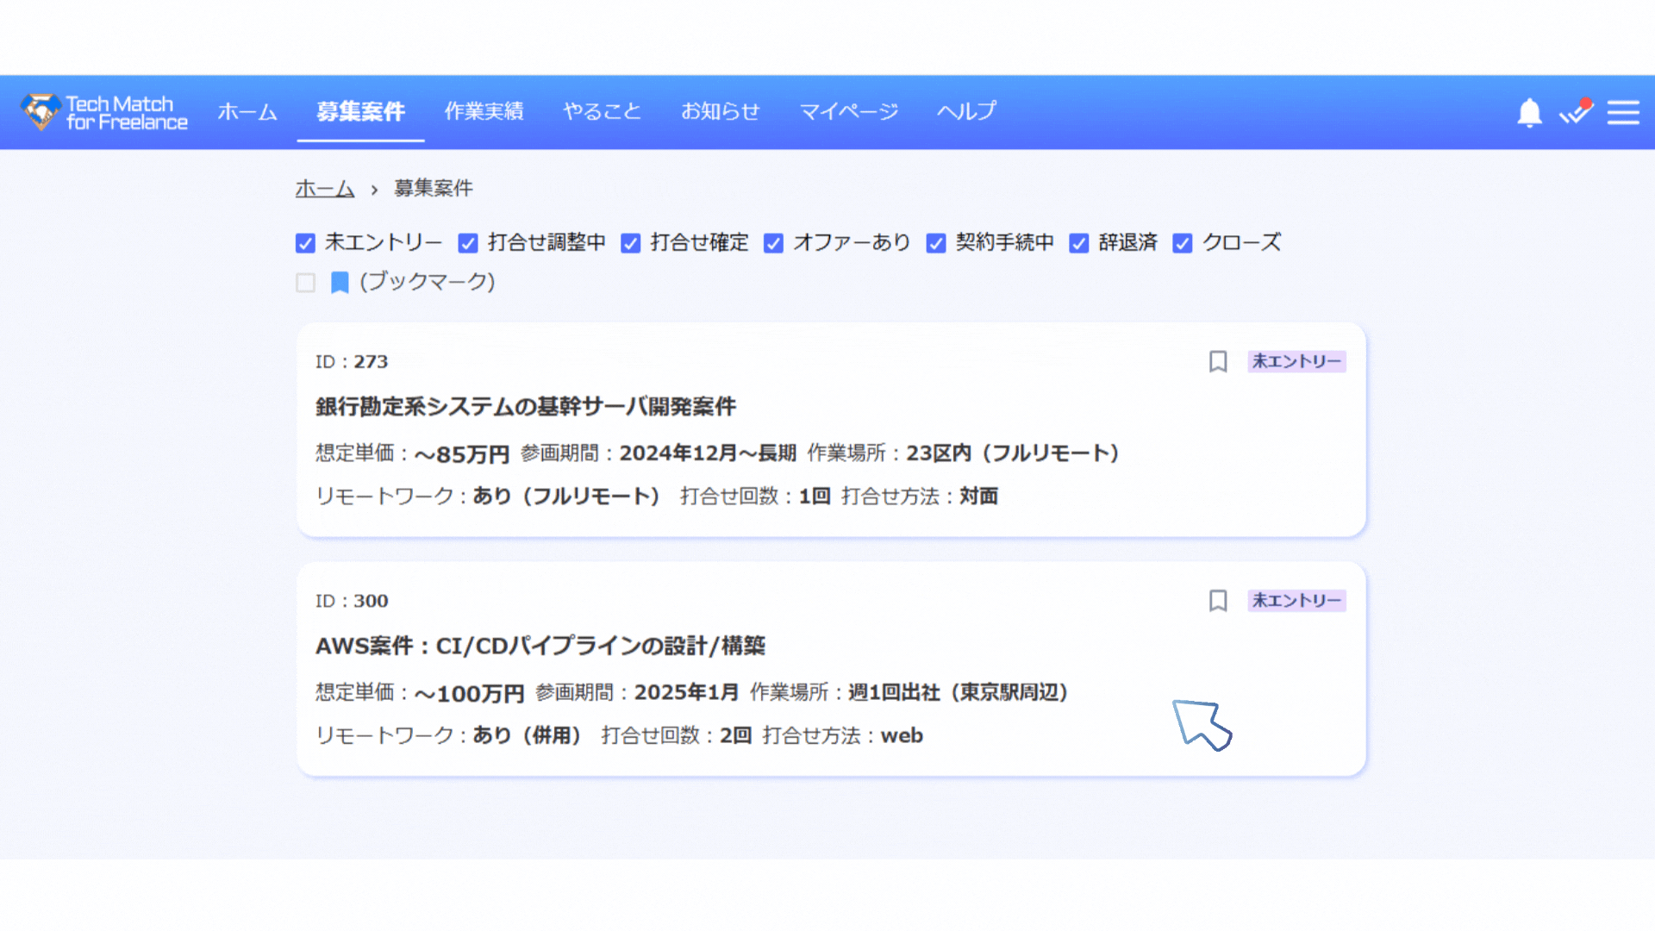Open the hamburger menu
Screen dimensions: 1655x931
(1623, 113)
